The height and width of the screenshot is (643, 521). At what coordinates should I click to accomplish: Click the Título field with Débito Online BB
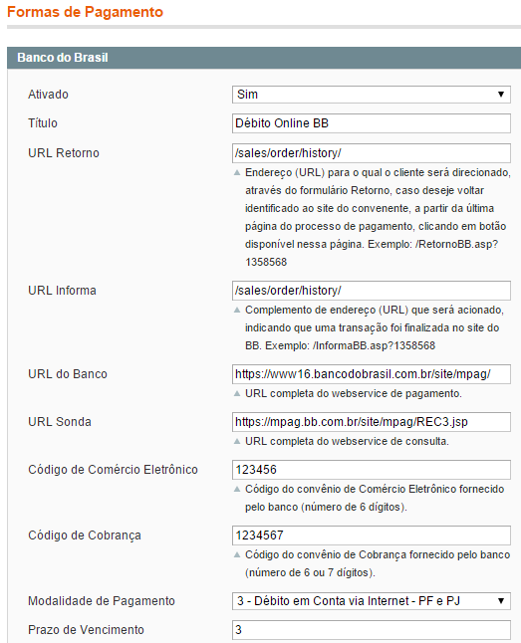(372, 123)
